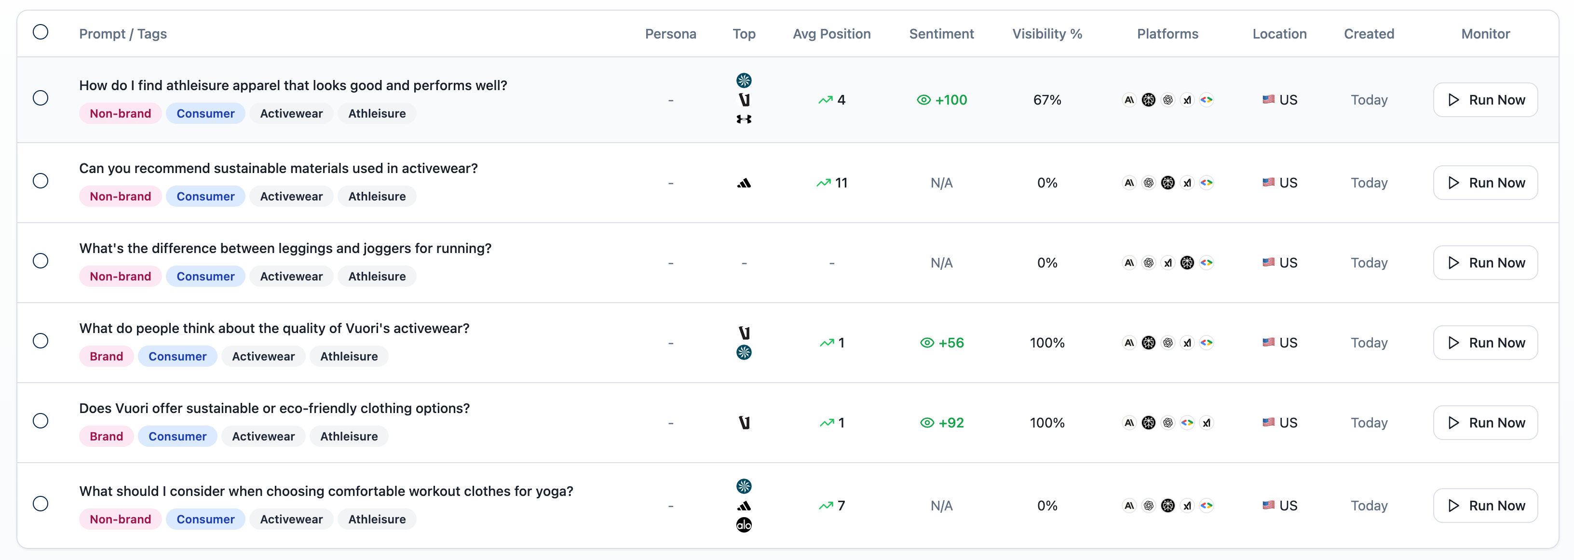Click the xAI icon in the eco-friendly clothing row
The height and width of the screenshot is (560, 1574).
click(1206, 423)
